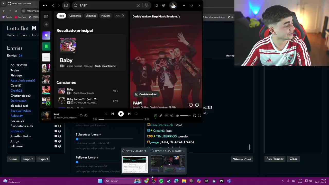This screenshot has height=185, width=329.
Task: Open Connect to a device icon
Action: [x=172, y=116]
